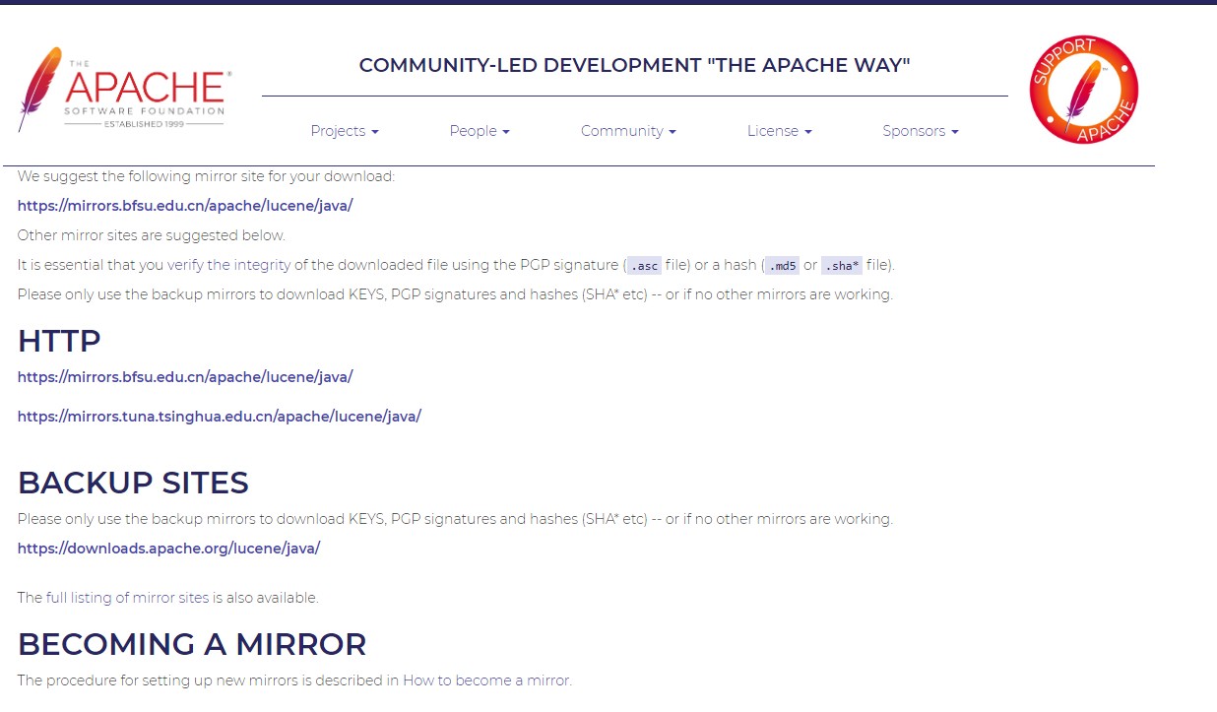The width and height of the screenshot is (1217, 712).
Task: Open the Sponsors menu
Action: pyautogui.click(x=920, y=131)
